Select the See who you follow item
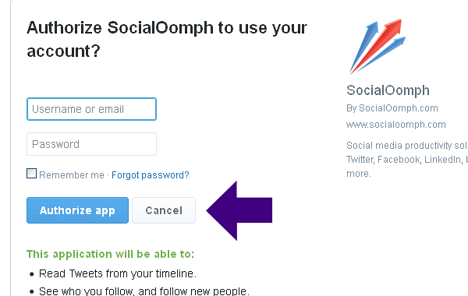Viewport: 468px width, 296px height. [x=144, y=291]
